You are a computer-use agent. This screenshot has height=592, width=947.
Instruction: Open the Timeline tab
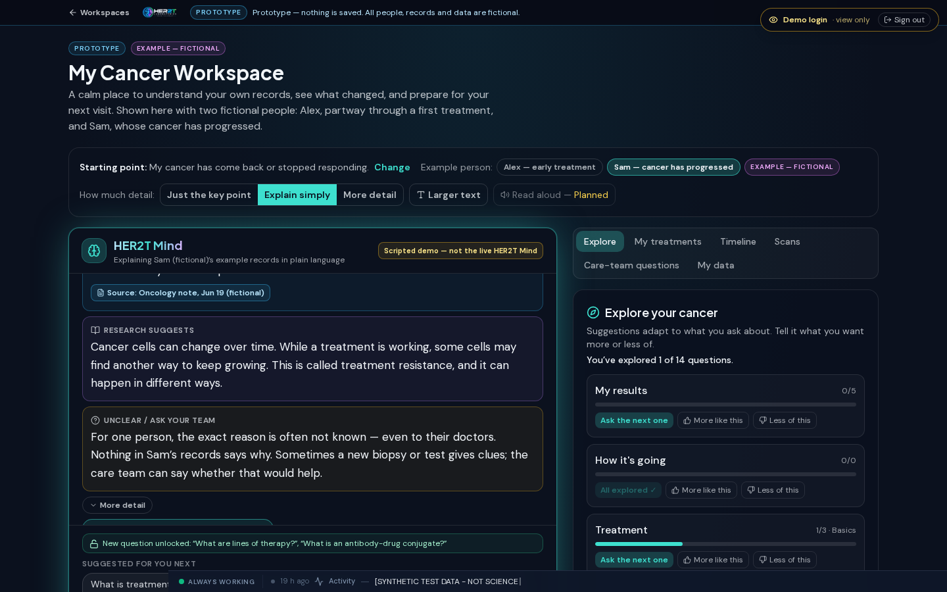pos(738,241)
